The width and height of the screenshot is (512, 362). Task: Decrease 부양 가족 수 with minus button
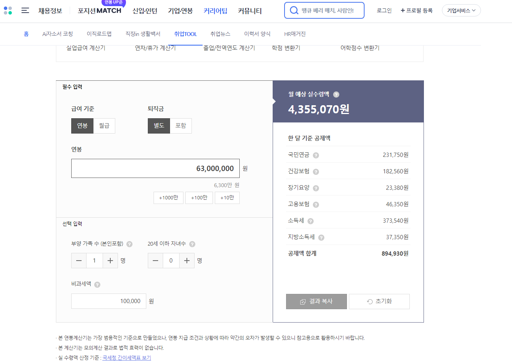pos(79,261)
